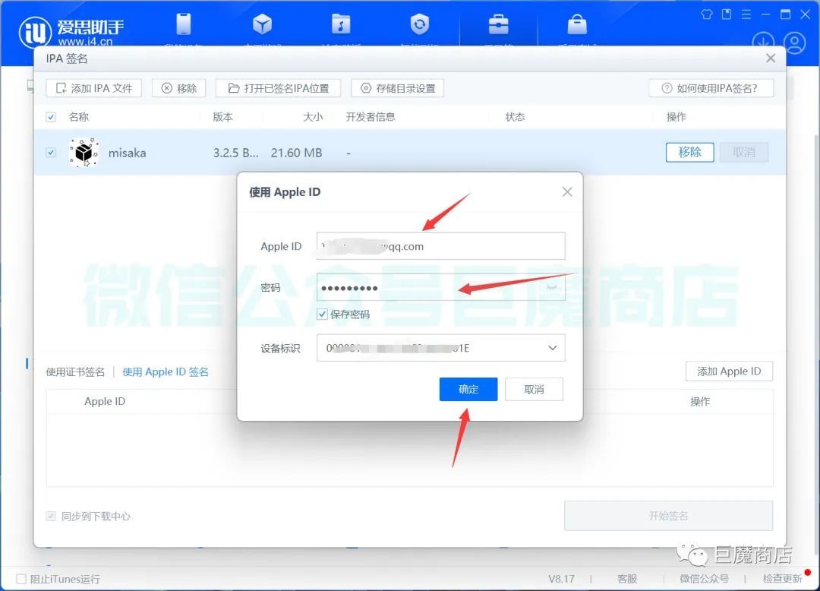Click 添加 IPA 文件 toolbar button
Viewport: 820px width, 591px height.
(94, 88)
